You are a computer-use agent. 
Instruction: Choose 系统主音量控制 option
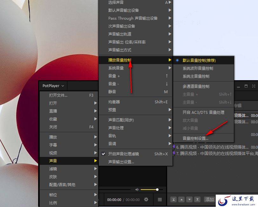(x=204, y=76)
